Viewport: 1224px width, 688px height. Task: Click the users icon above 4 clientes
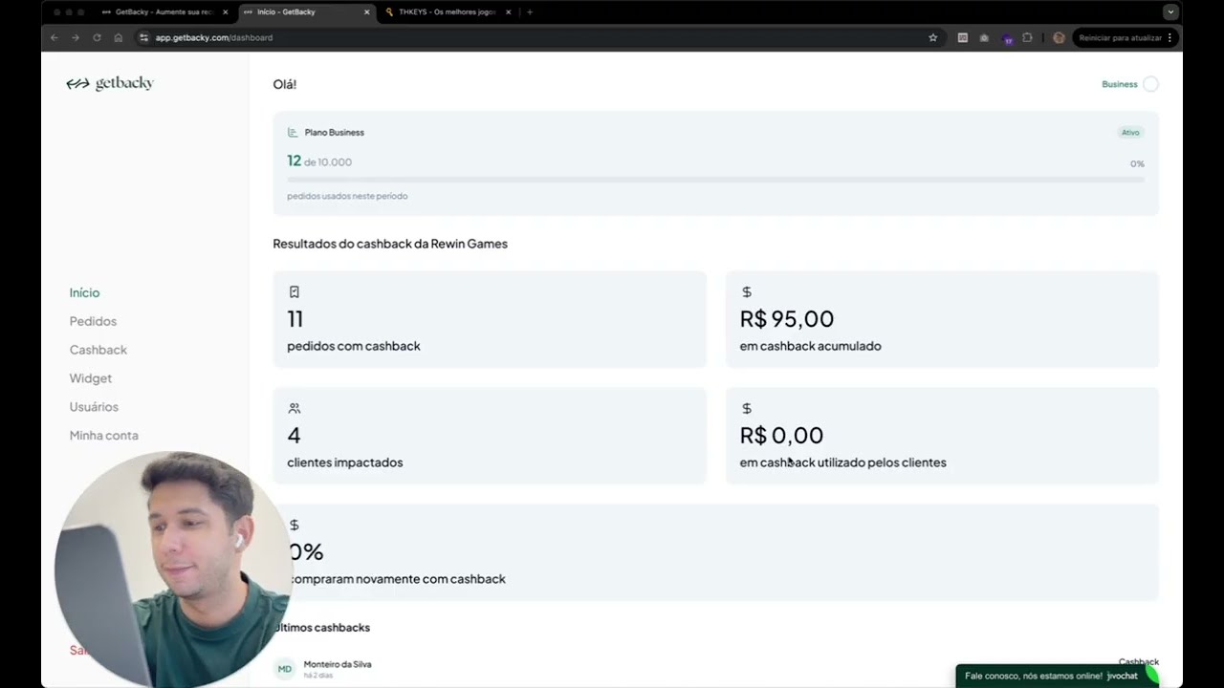click(294, 408)
